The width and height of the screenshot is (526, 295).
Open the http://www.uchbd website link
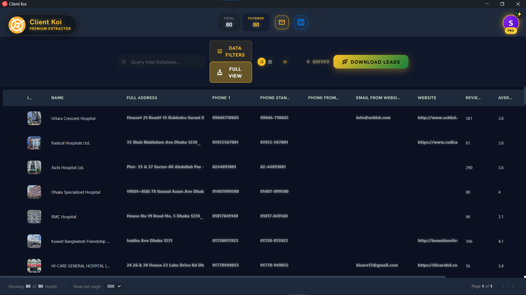(438, 118)
